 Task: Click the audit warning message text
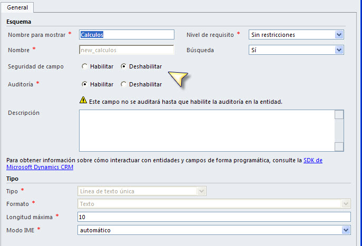[185, 102]
